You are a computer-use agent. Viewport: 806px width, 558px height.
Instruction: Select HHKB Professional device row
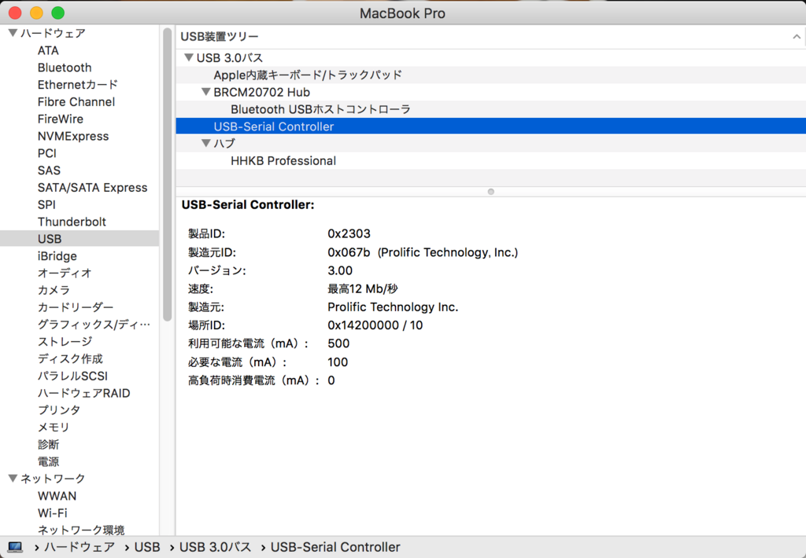(x=490, y=160)
